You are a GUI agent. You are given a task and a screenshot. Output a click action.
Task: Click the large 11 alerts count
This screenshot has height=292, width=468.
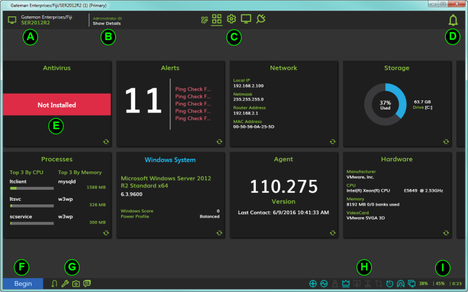143,101
